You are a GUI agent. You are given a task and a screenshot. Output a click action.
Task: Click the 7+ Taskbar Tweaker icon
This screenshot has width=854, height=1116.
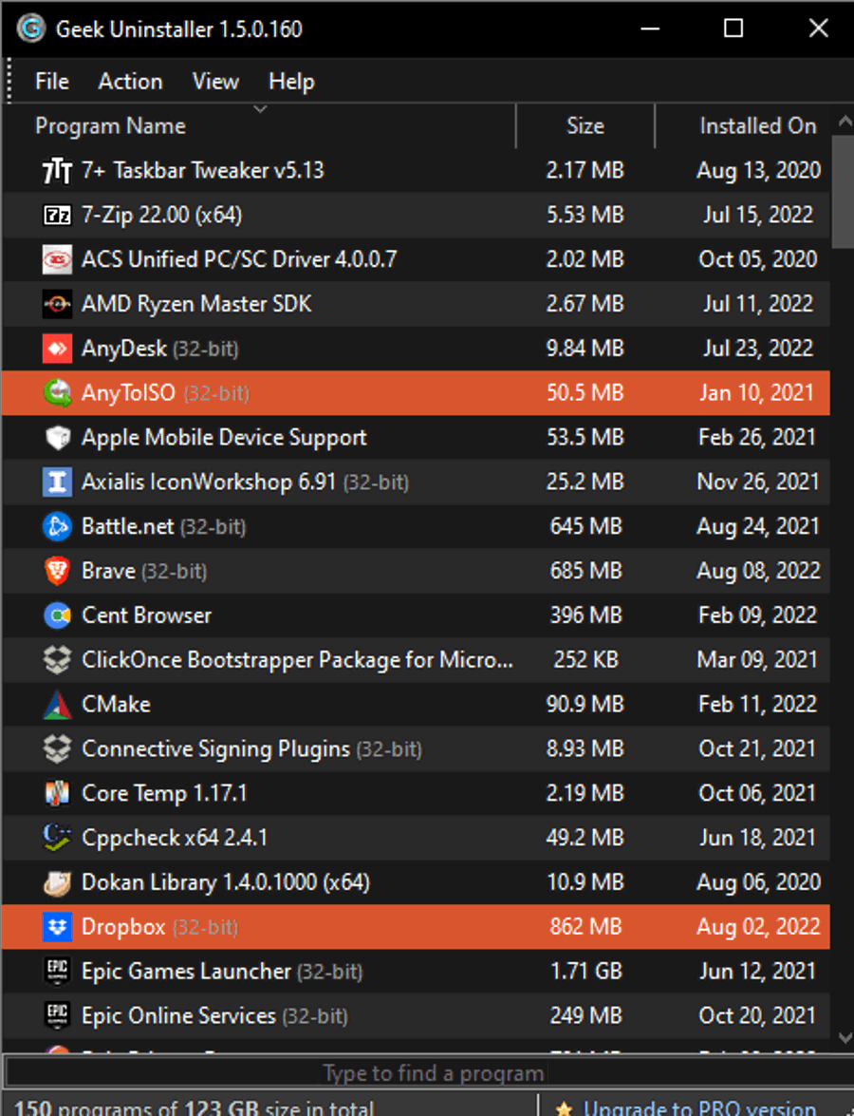[57, 171]
